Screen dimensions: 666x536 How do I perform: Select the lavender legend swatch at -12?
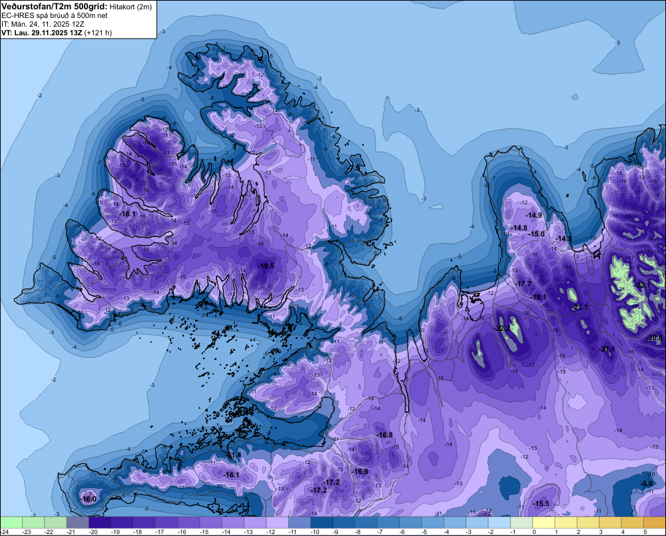(x=277, y=522)
